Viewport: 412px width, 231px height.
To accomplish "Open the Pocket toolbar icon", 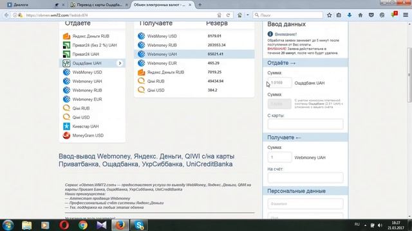I will click(371, 15).
